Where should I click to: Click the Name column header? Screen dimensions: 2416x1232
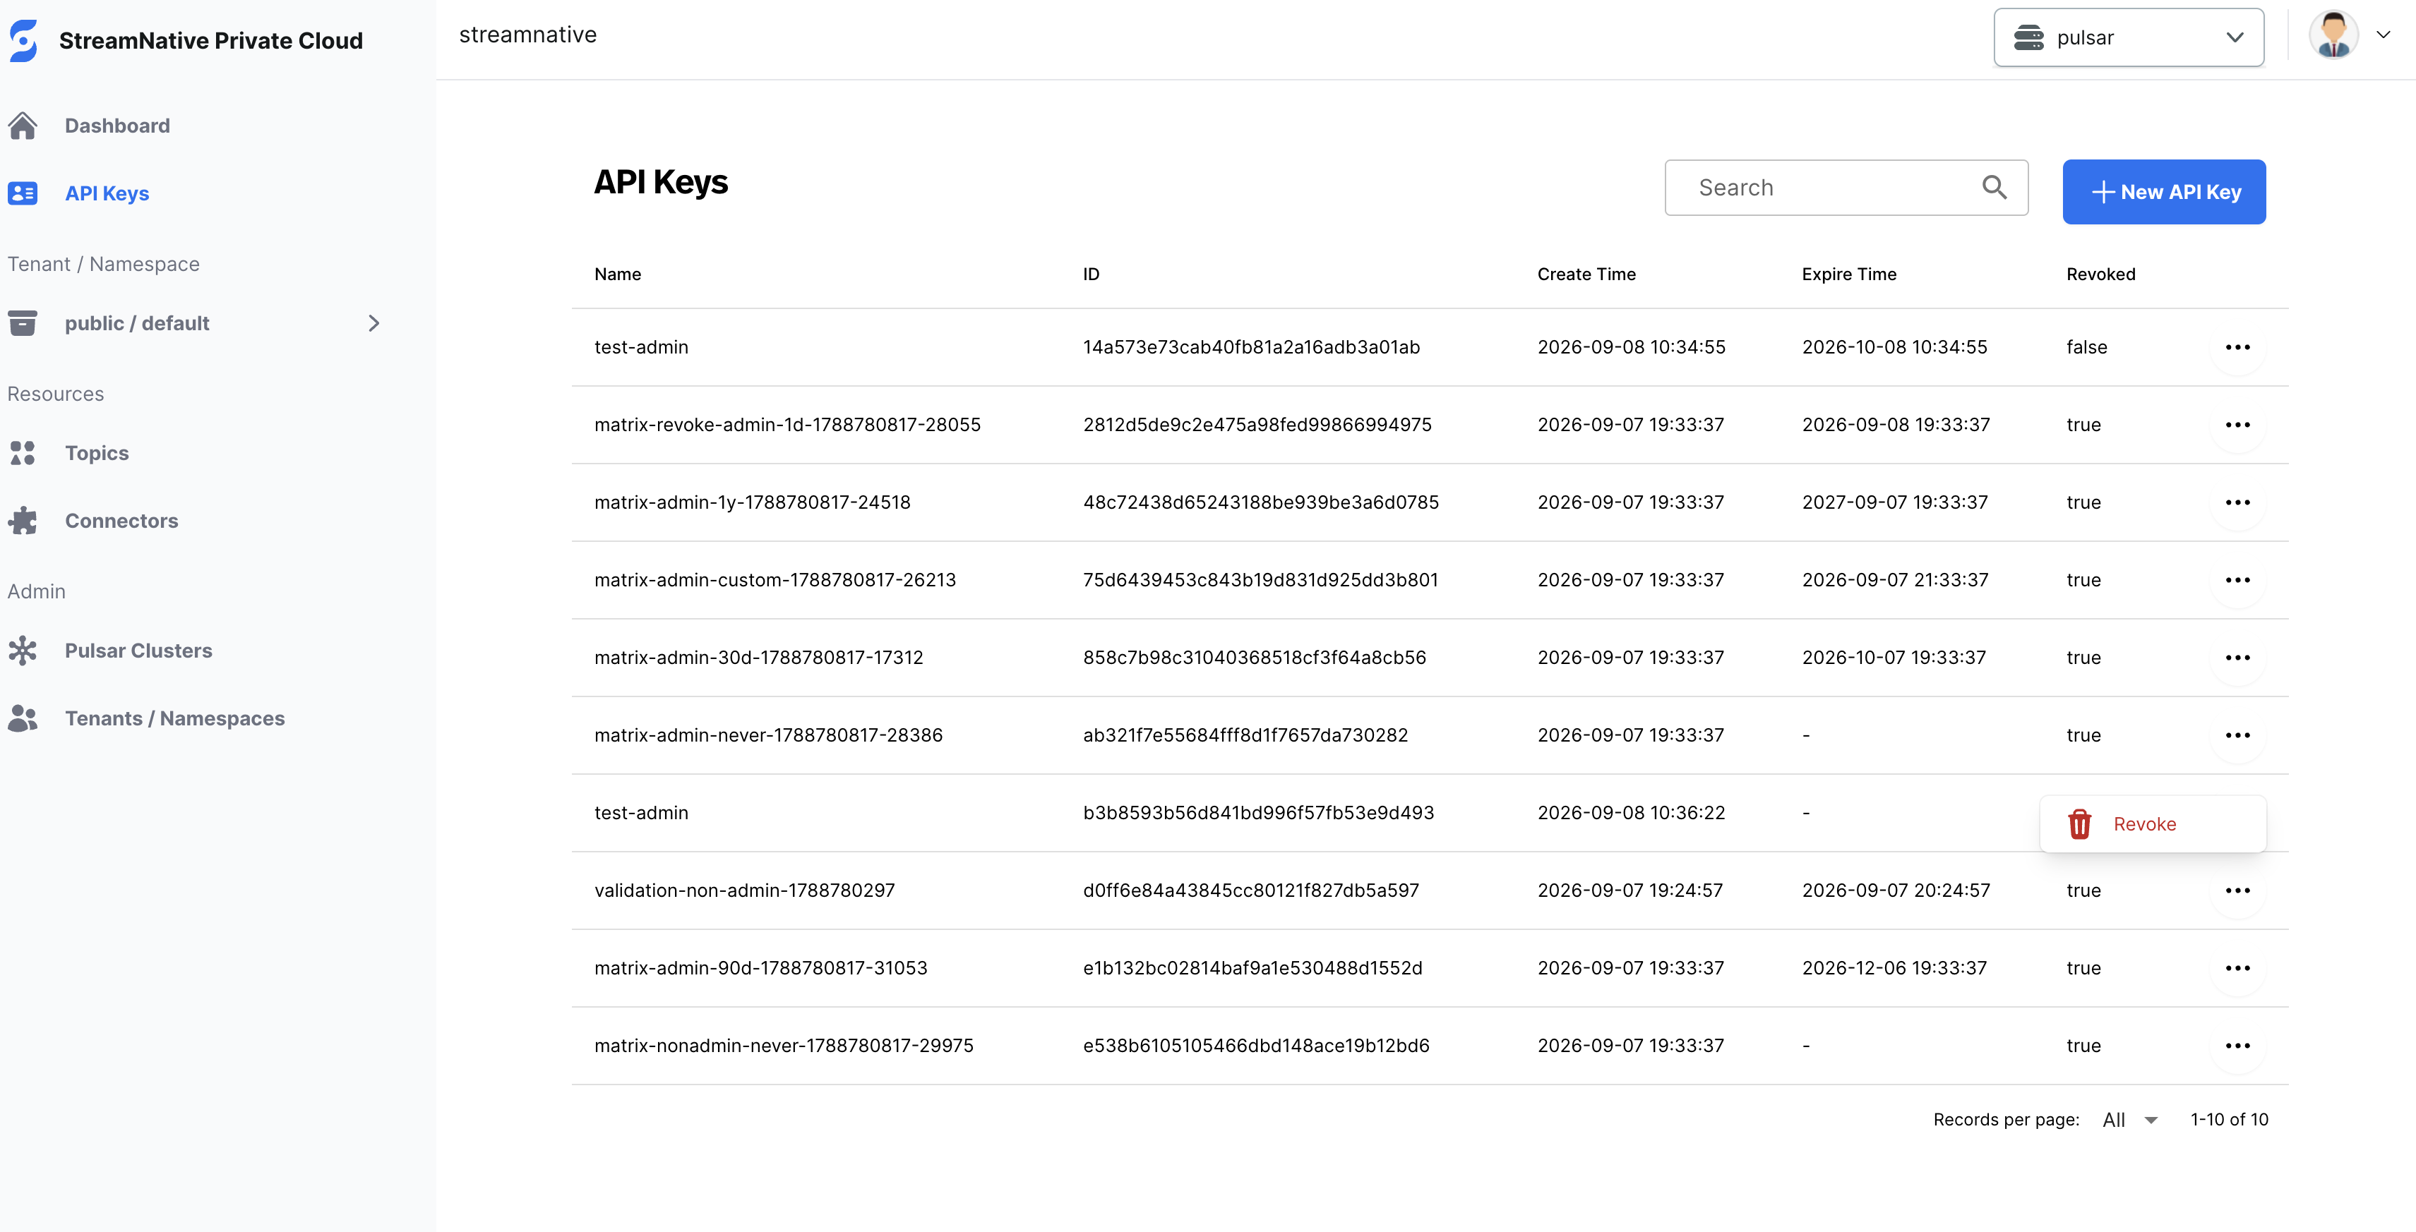click(617, 274)
